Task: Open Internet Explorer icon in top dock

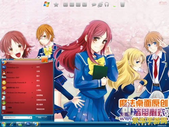Action: [x=100, y=5]
